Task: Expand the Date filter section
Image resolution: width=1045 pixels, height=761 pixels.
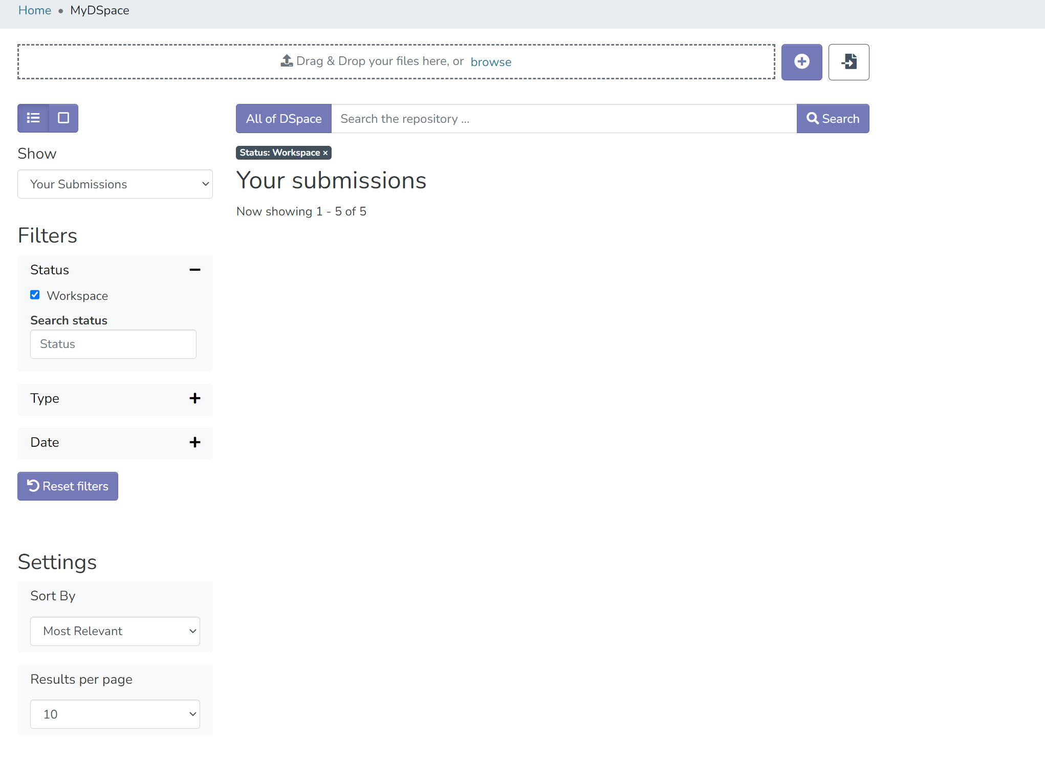Action: point(194,443)
